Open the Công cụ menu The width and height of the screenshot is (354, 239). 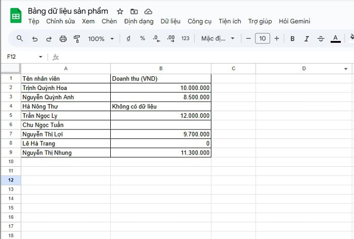pos(199,21)
